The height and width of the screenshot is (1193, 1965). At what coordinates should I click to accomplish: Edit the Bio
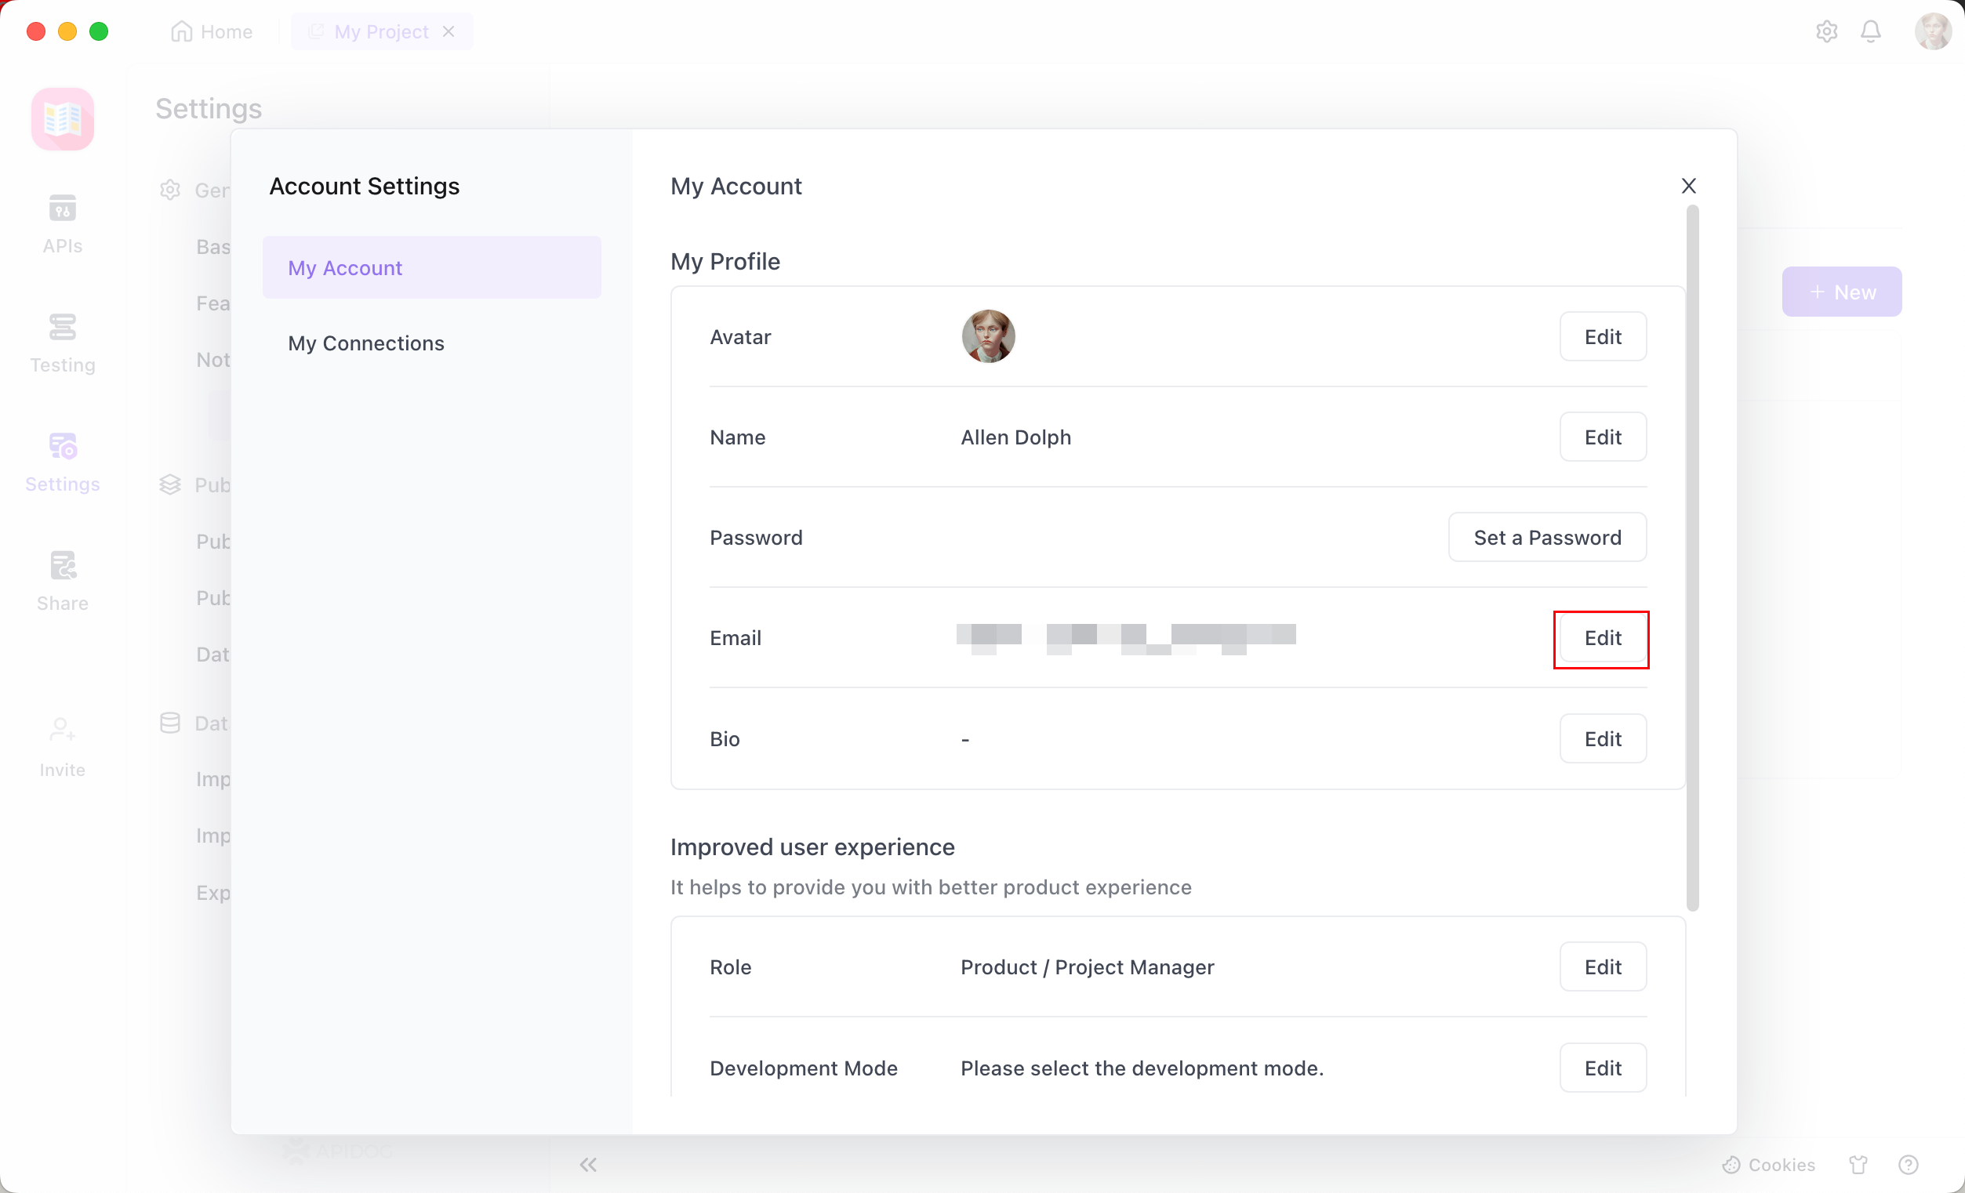point(1603,738)
